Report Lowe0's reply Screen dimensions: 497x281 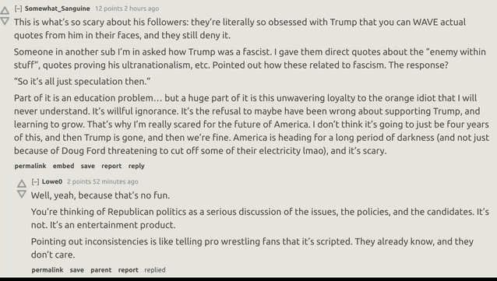[x=128, y=270]
